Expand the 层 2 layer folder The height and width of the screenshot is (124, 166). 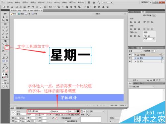coord(135,58)
